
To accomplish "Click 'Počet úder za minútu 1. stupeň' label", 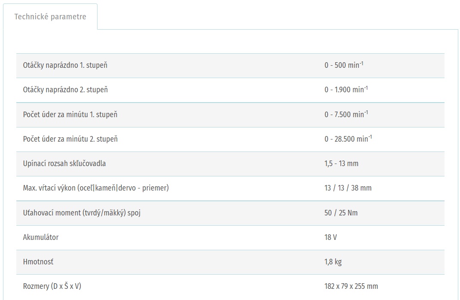I will click(70, 115).
